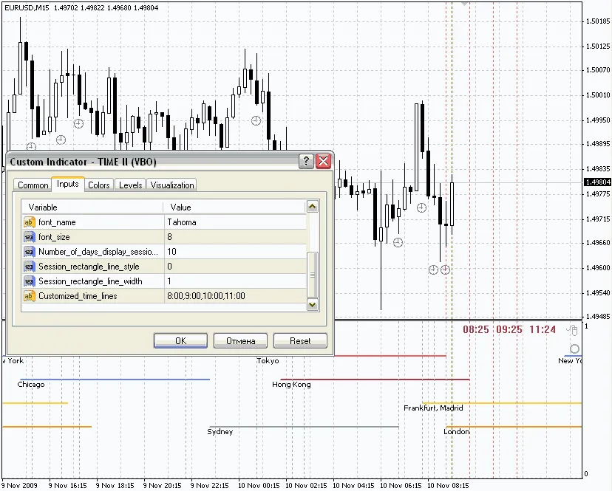Click the dialog's question mark help icon
Image resolution: width=612 pixels, height=491 pixels.
coord(306,162)
